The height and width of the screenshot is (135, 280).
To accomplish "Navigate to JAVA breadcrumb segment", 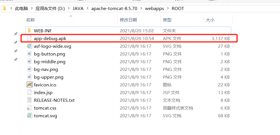I will pos(78,9).
